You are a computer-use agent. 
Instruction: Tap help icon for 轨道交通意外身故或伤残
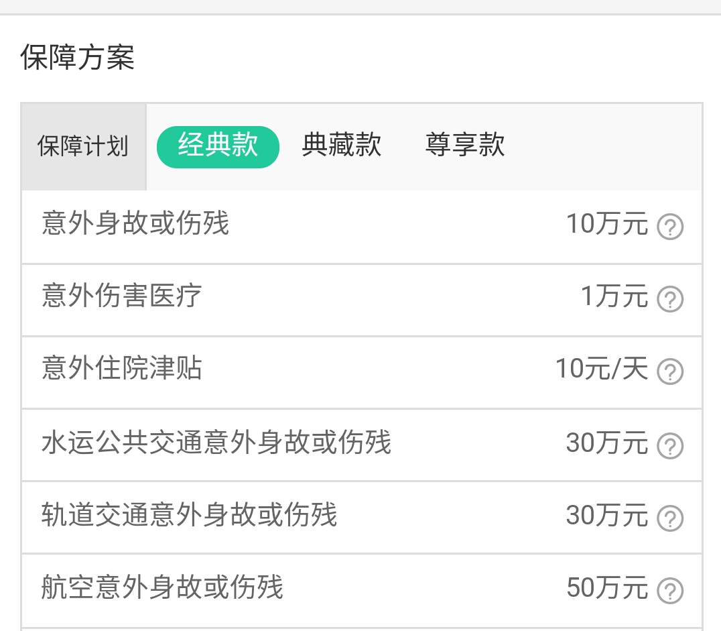[669, 518]
